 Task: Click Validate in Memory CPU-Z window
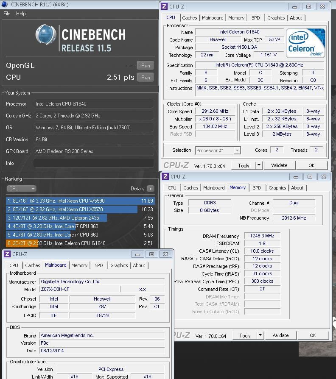coord(280,335)
